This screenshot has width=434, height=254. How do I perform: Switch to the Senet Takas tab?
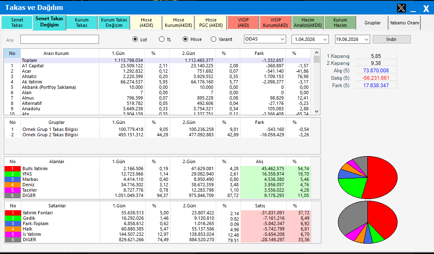coord(17,22)
